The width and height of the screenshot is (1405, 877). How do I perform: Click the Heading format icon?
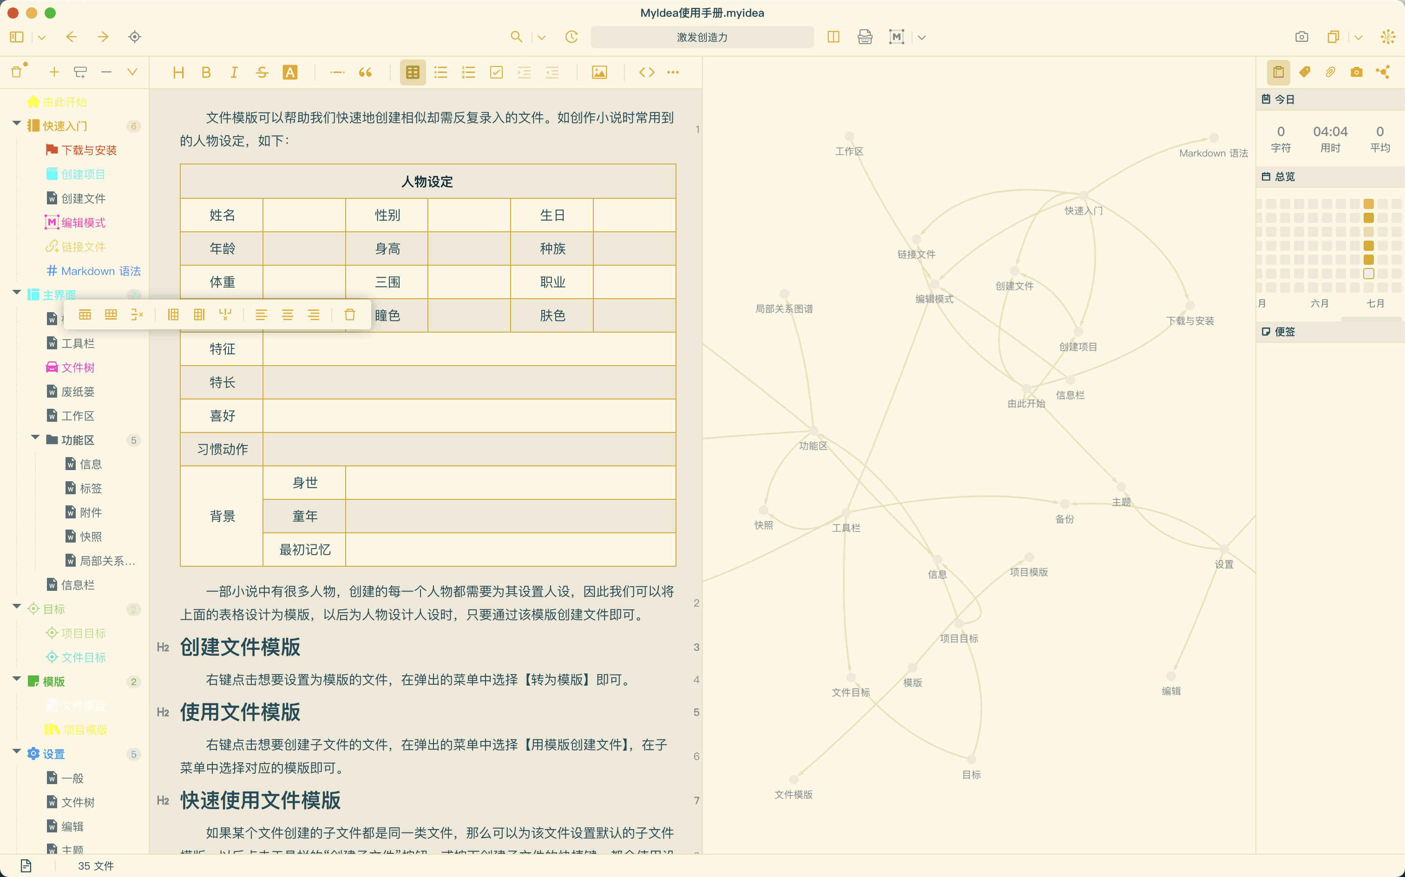coord(178,72)
